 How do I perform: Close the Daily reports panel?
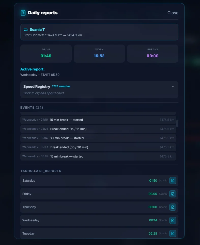(173, 13)
